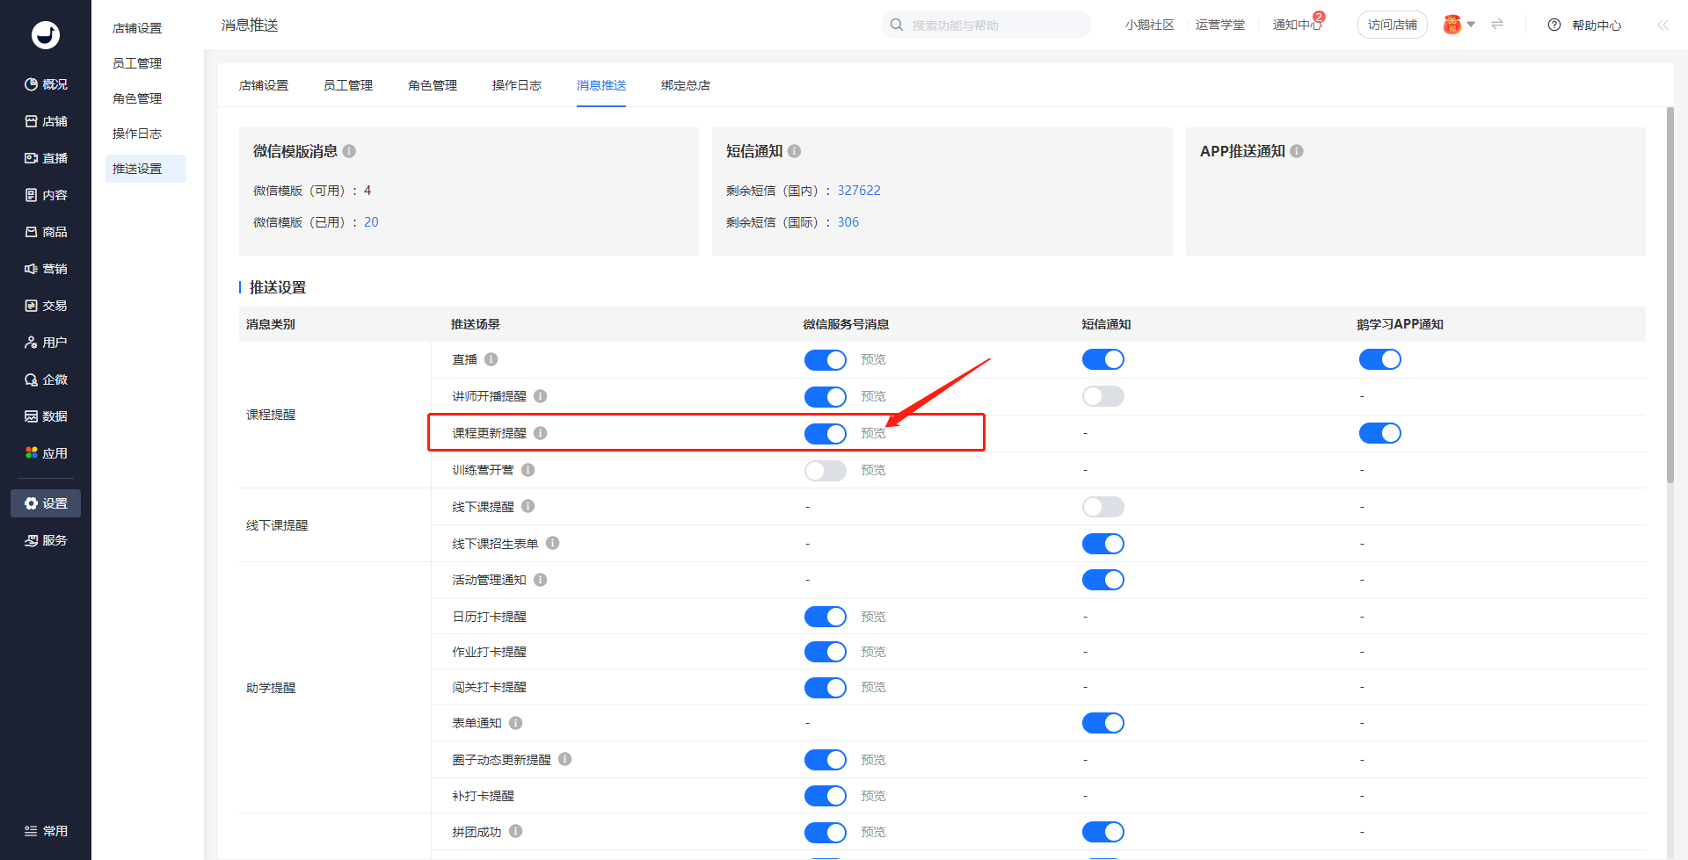This screenshot has height=860, width=1688.
Task: Focus the 搜索功能与帮助 search field
Action: [x=993, y=25]
